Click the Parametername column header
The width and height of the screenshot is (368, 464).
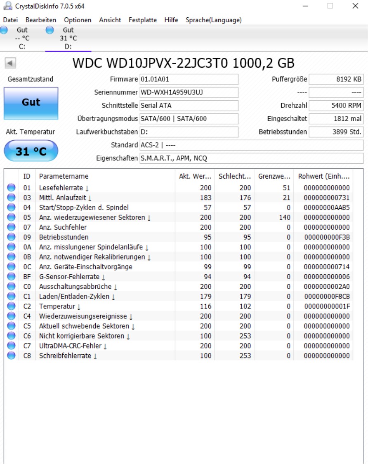point(105,176)
